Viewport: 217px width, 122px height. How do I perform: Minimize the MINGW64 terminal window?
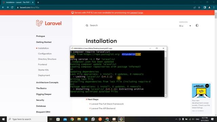tap(150, 48)
